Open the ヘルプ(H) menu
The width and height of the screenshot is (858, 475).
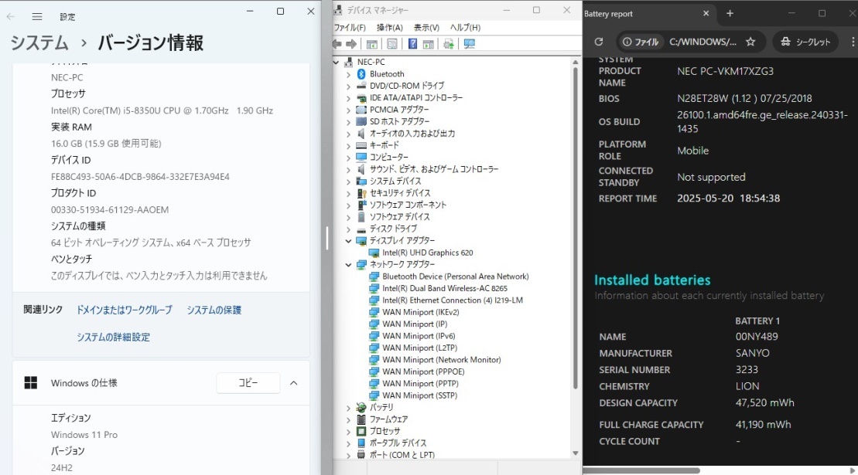(465, 27)
